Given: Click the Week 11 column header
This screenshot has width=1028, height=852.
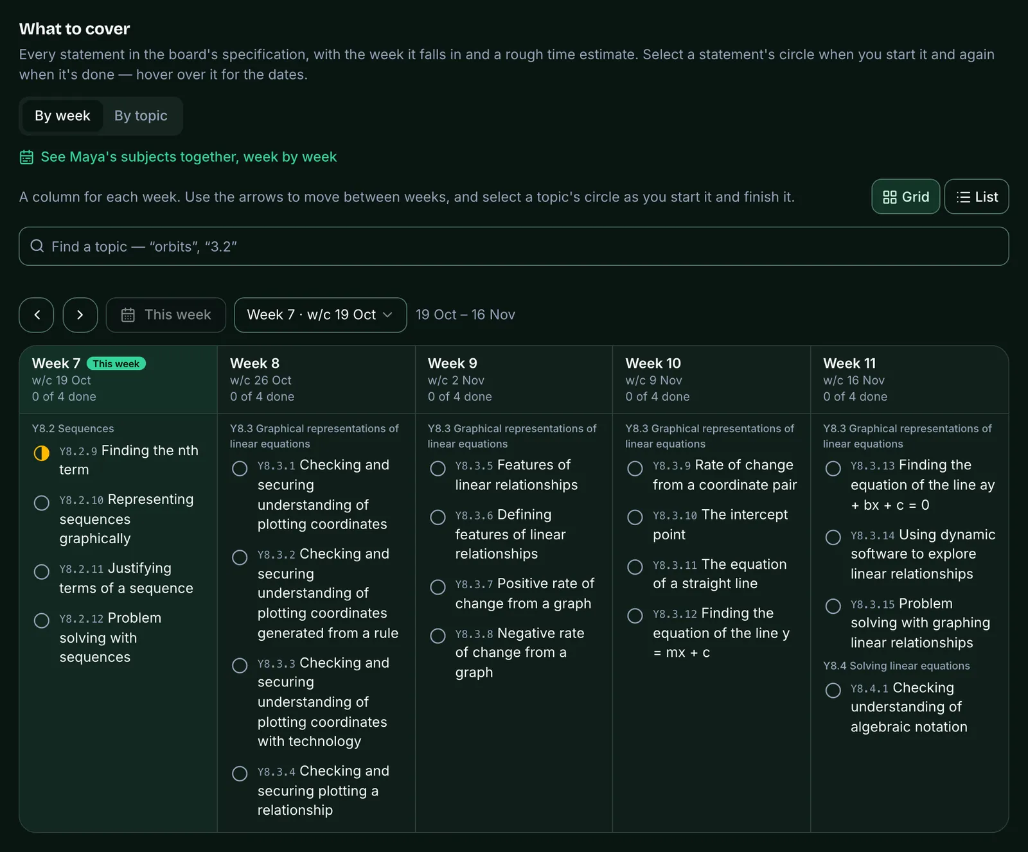Looking at the screenshot, I should pyautogui.click(x=909, y=379).
